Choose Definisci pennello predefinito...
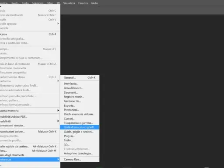This screenshot has width=224, height=168. [x=30, y=96]
